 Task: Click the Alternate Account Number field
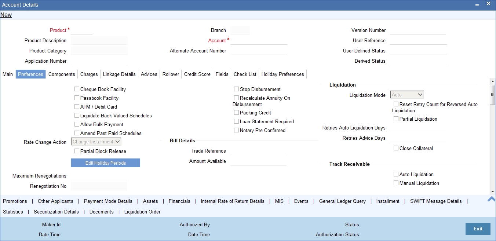click(259, 51)
